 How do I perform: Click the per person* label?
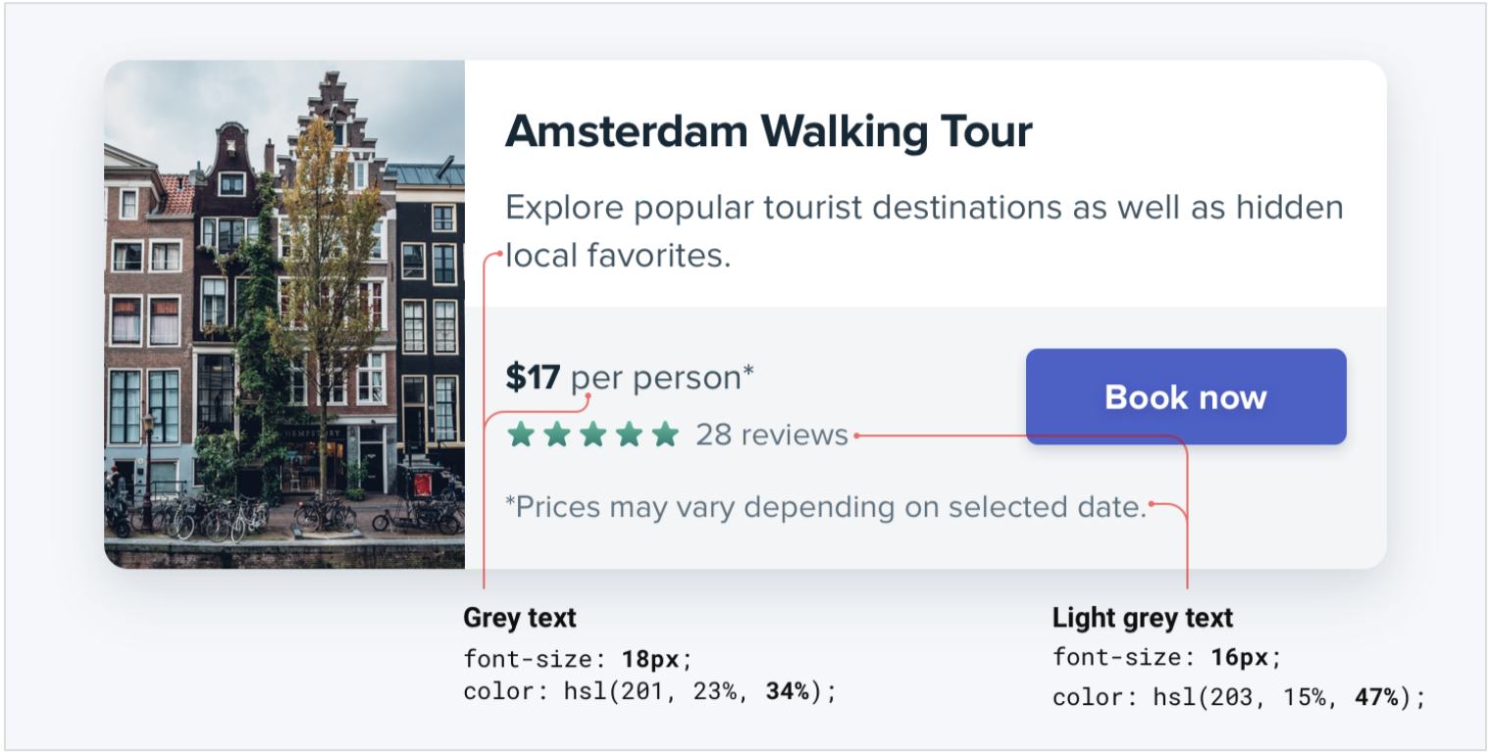pyautogui.click(x=662, y=377)
